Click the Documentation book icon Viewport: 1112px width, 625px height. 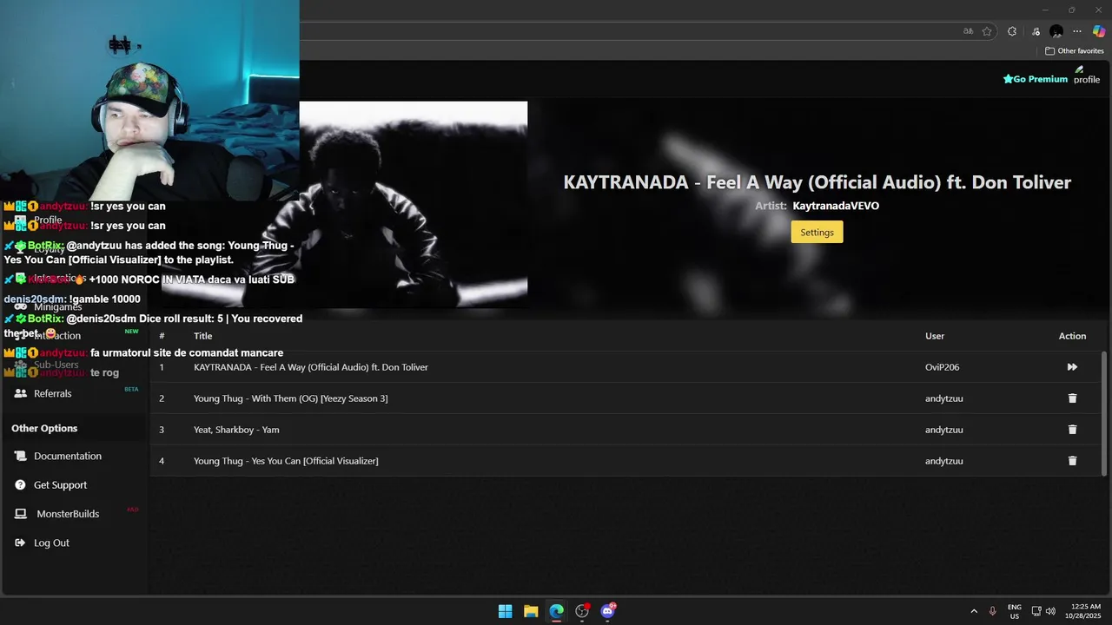tap(21, 456)
